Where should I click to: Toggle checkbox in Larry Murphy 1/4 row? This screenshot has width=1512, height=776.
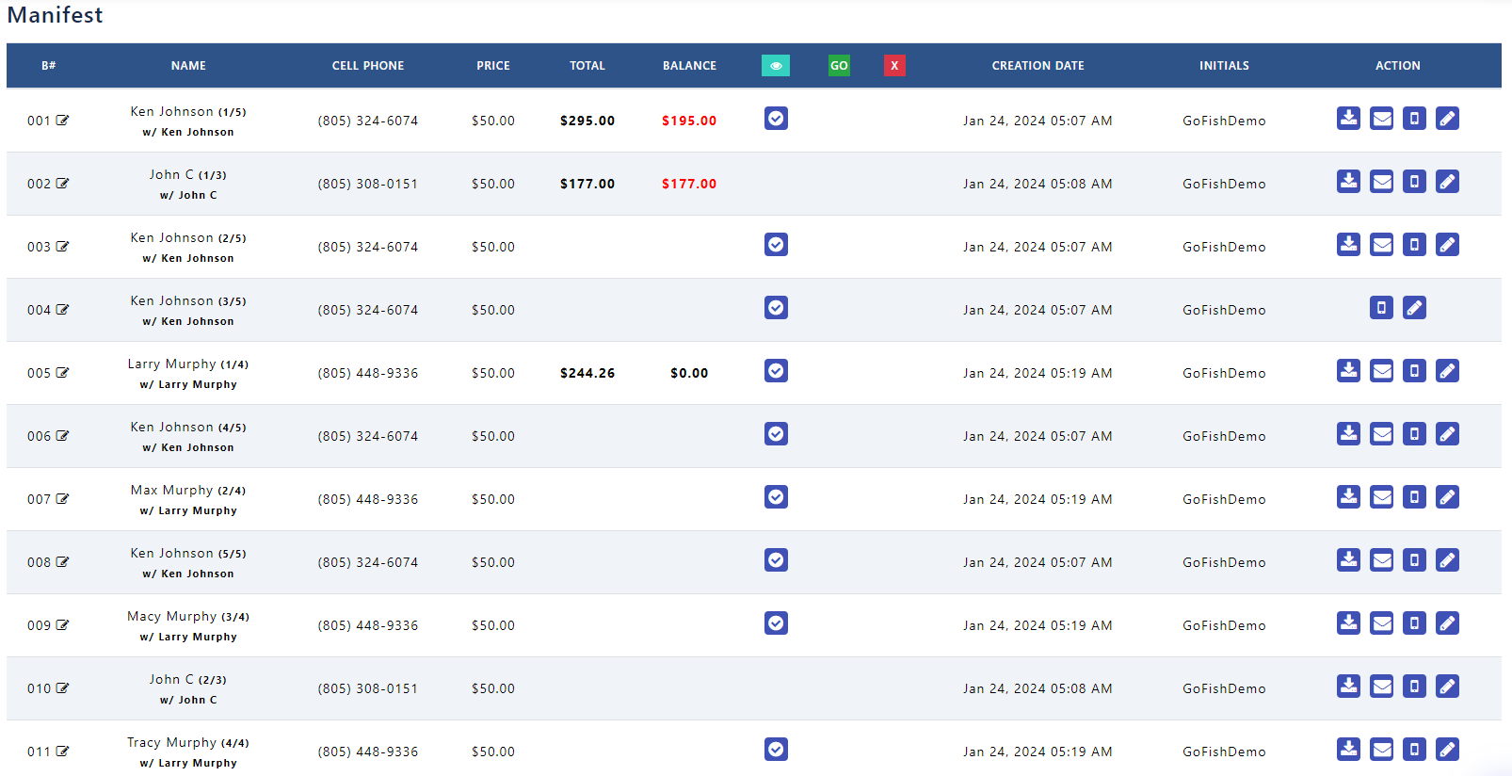click(776, 371)
